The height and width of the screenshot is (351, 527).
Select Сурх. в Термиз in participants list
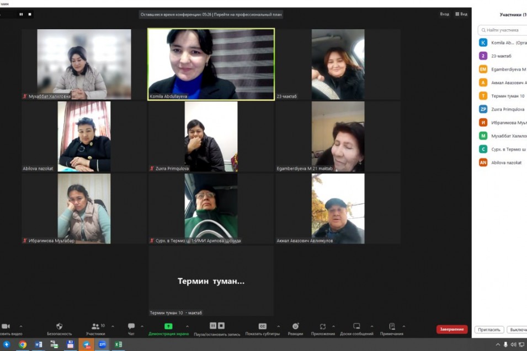pos(503,149)
